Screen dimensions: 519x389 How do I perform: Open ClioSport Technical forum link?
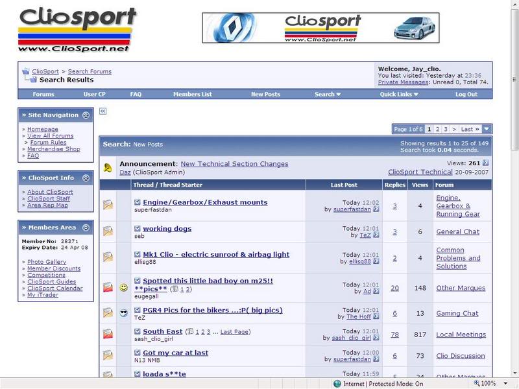click(420, 172)
